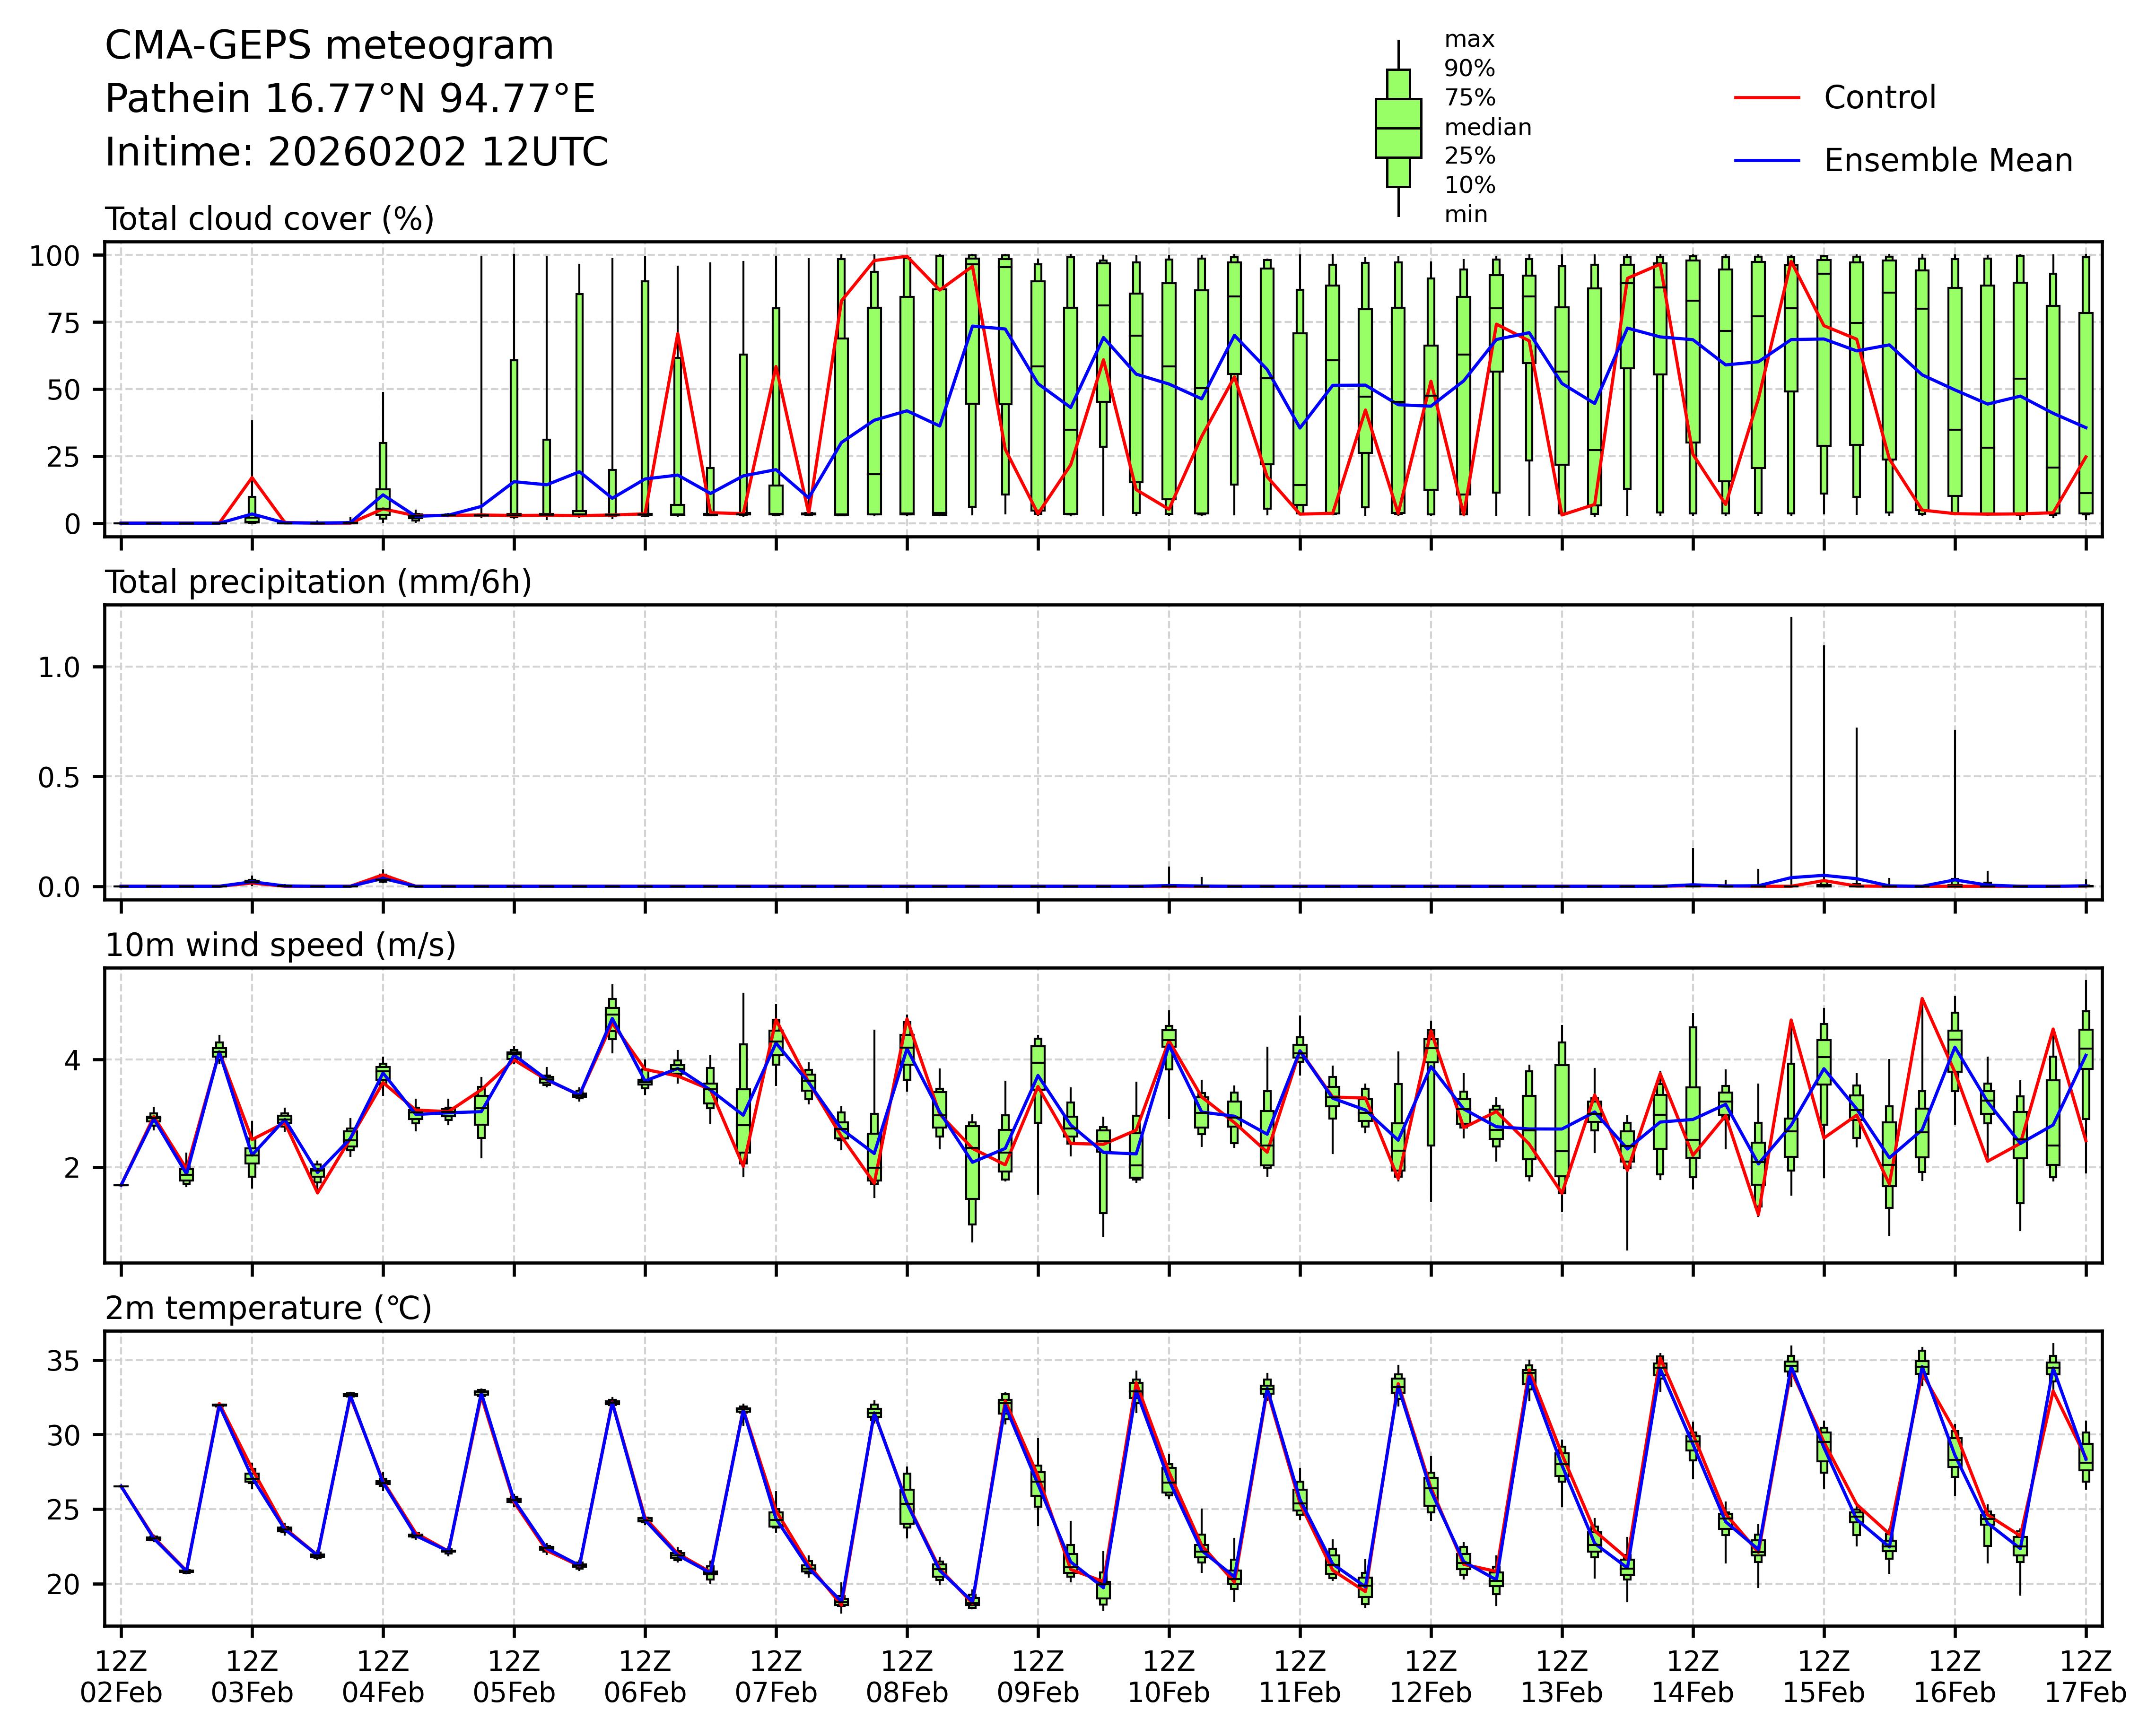2156x1736 pixels.
Task: Click the red Control legend line
Action: point(1766,98)
